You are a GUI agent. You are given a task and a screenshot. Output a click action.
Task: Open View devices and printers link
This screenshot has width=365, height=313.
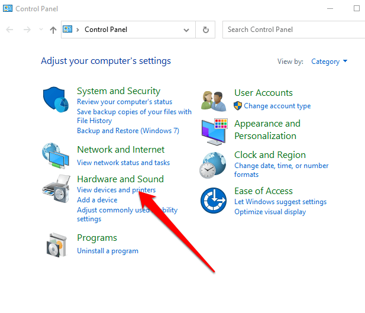click(116, 190)
